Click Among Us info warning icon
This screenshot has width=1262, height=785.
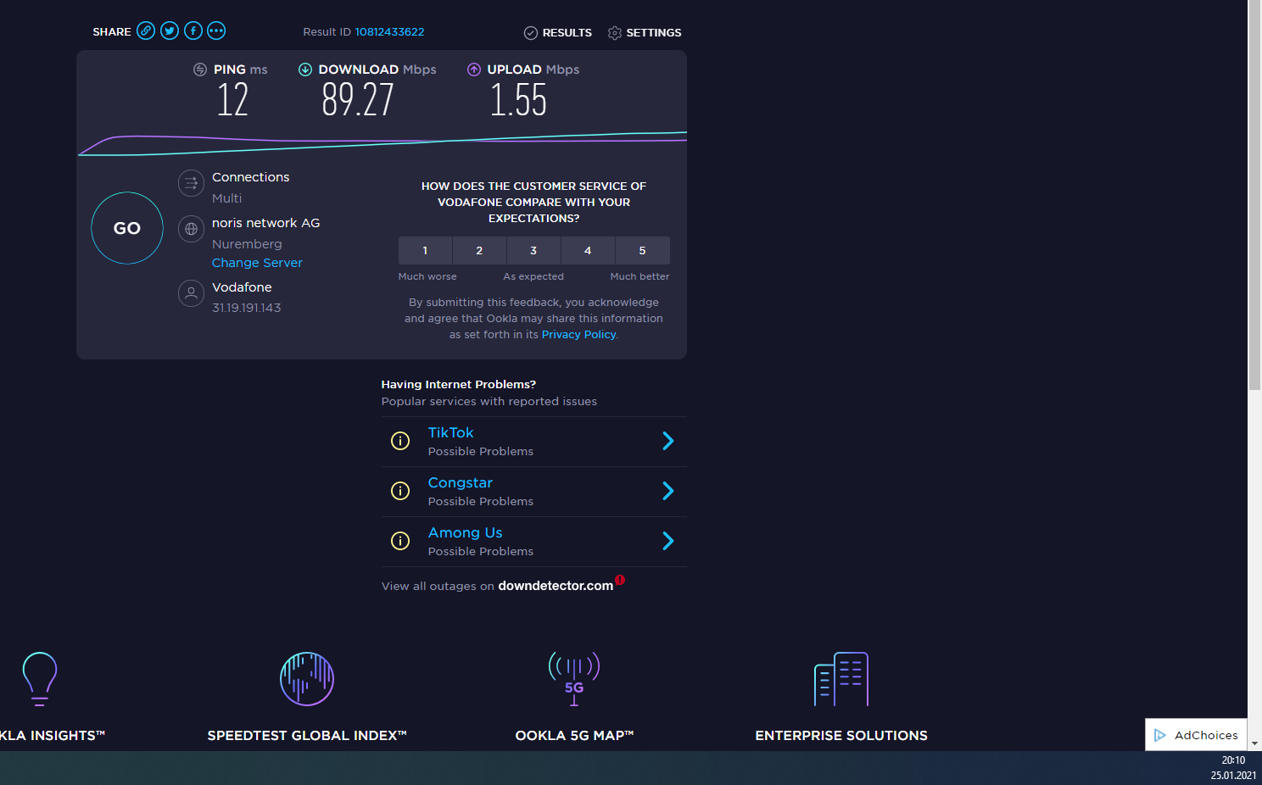click(x=400, y=541)
